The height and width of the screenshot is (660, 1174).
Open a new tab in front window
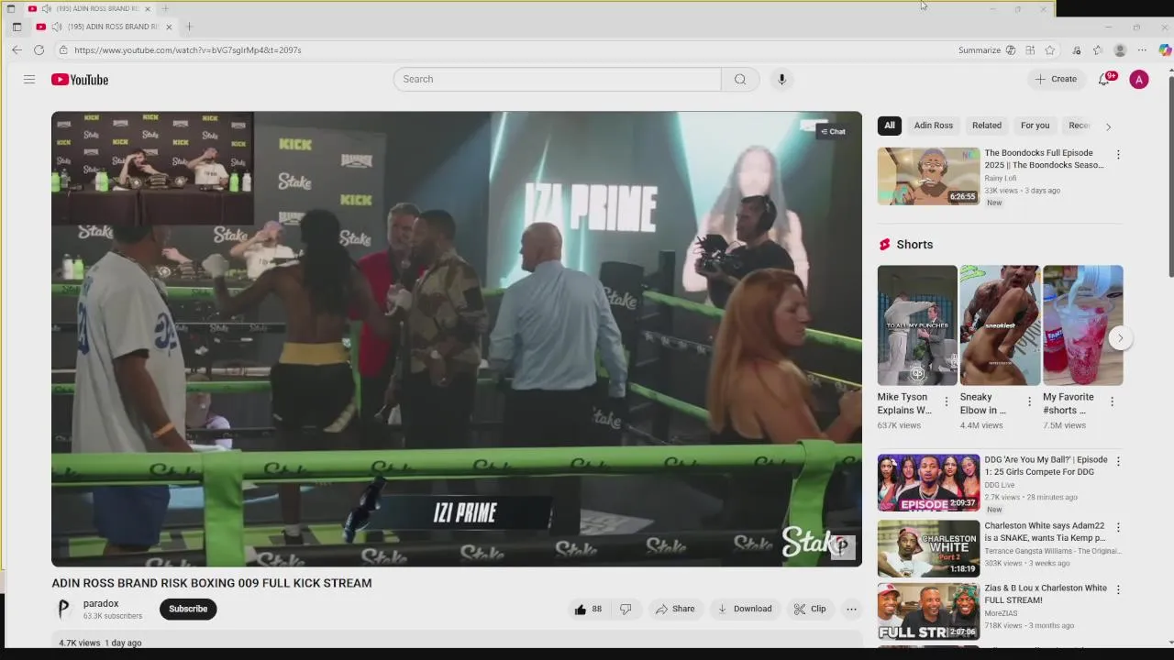coord(189,27)
